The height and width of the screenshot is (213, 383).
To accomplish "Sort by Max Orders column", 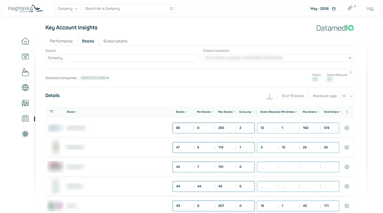I will point(311,112).
